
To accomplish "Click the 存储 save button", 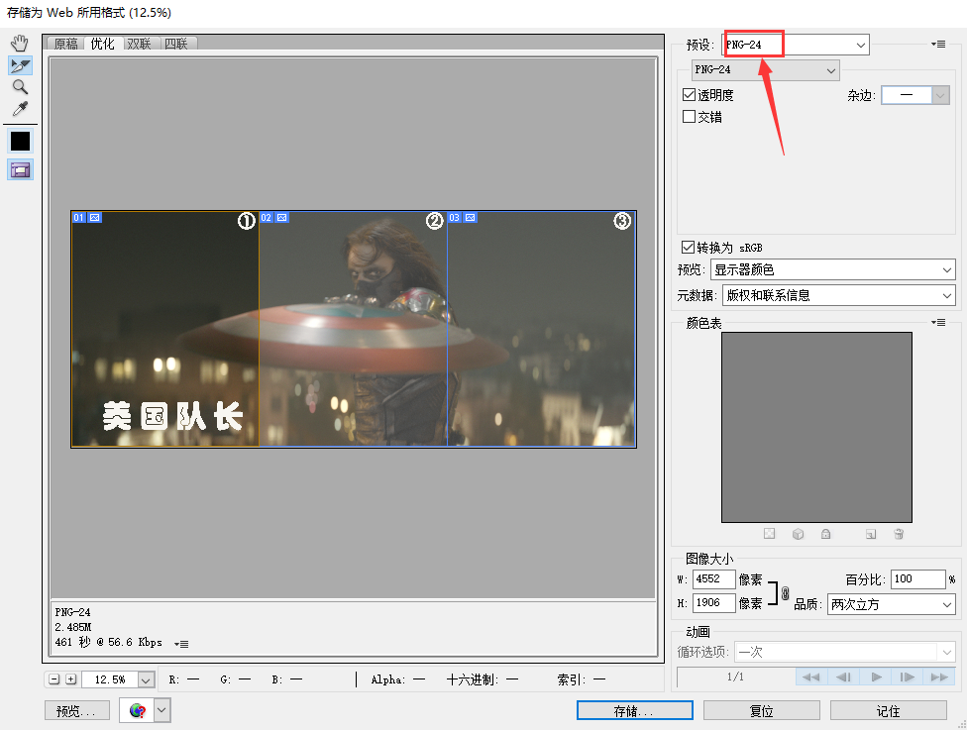I will 634,710.
